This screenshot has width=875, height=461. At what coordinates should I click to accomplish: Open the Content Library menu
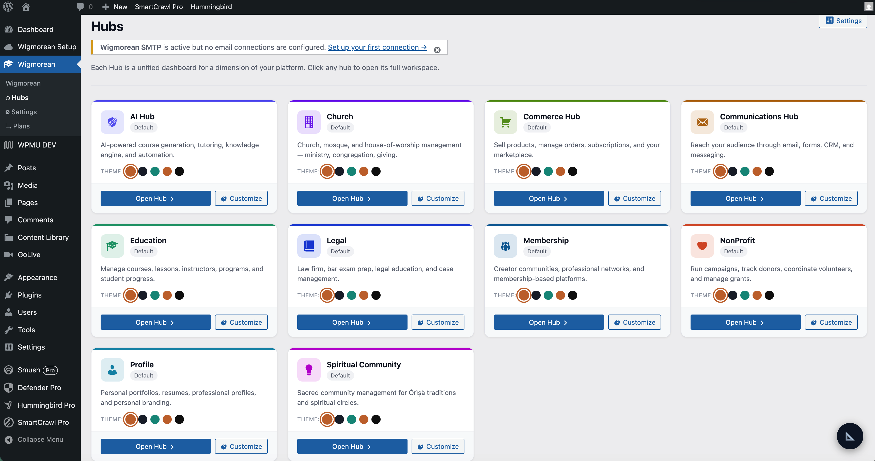[x=40, y=237]
